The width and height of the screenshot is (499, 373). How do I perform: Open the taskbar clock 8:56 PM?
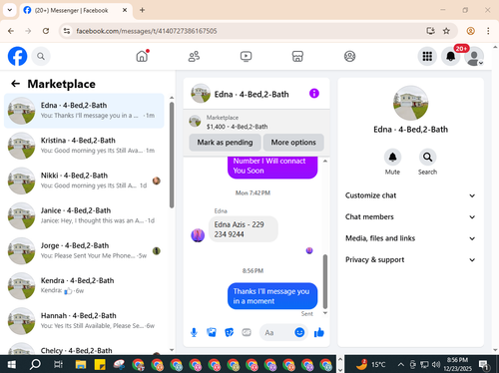457,364
